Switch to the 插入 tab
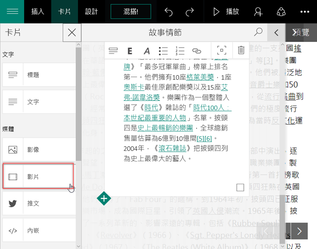The image size is (317, 249). coord(38,11)
